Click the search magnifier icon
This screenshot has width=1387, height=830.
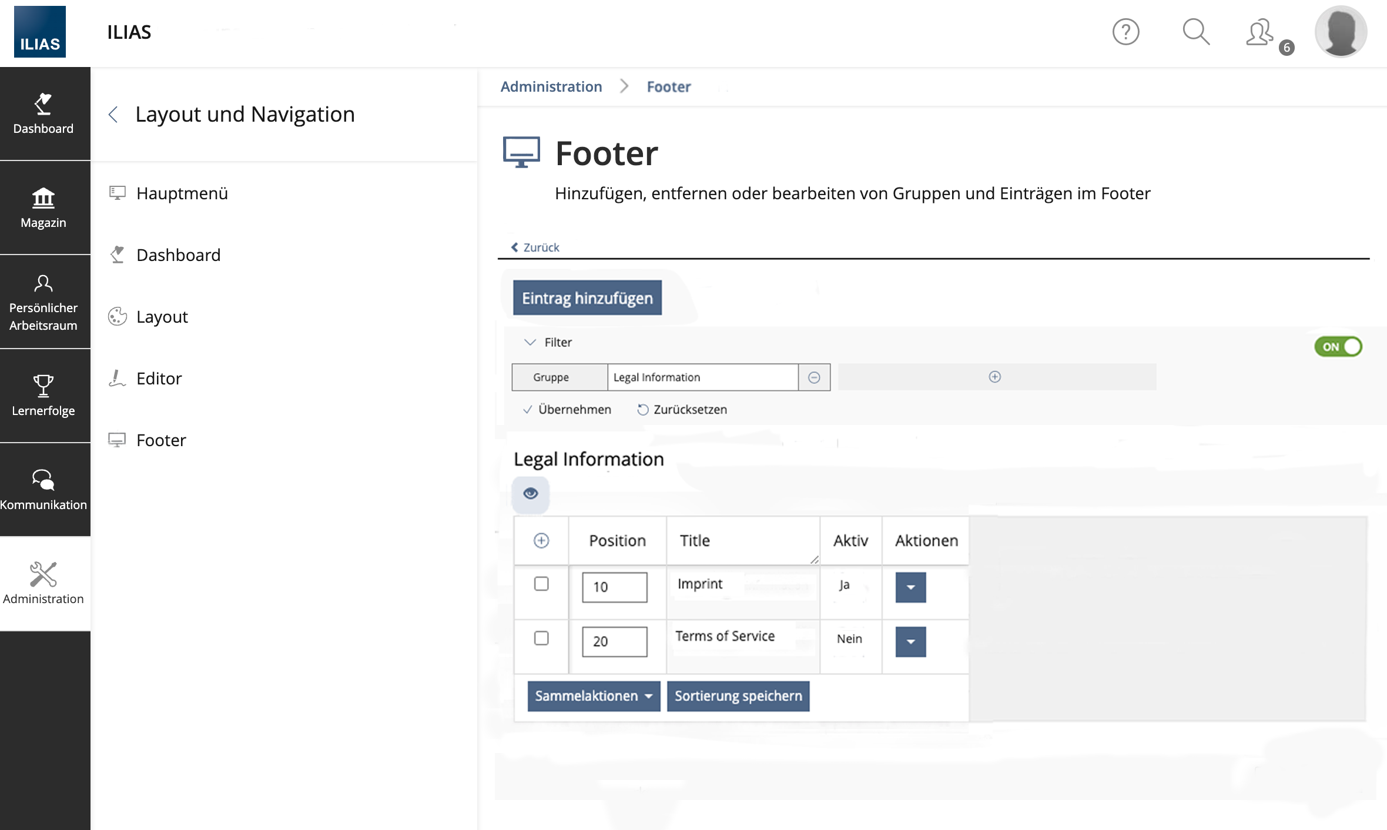(x=1195, y=32)
